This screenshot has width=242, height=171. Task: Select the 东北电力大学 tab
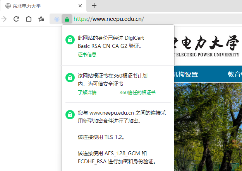click(x=43, y=6)
